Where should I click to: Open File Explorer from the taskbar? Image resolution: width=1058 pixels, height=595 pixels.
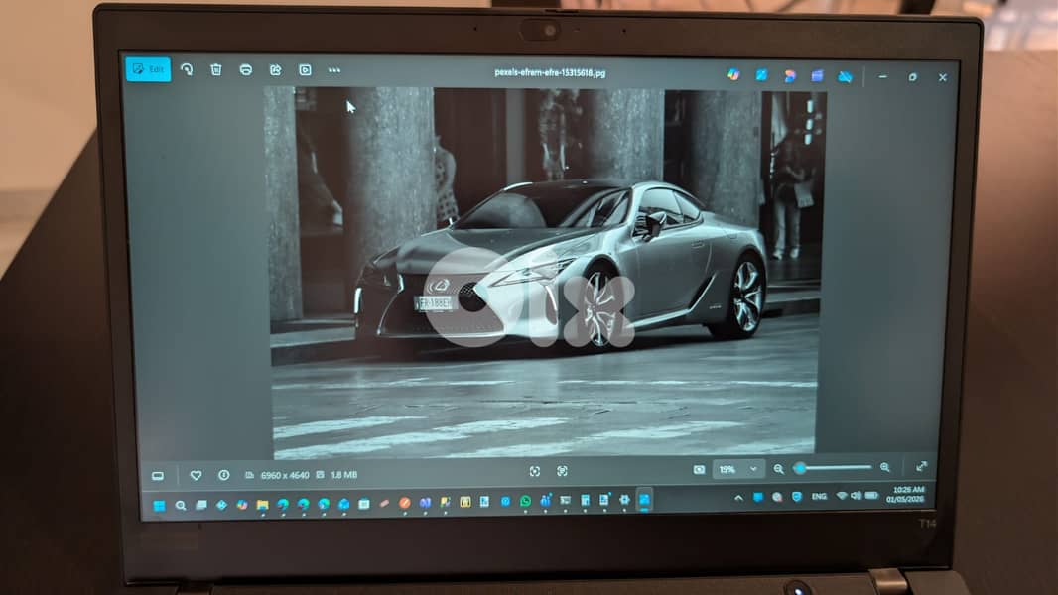(262, 504)
